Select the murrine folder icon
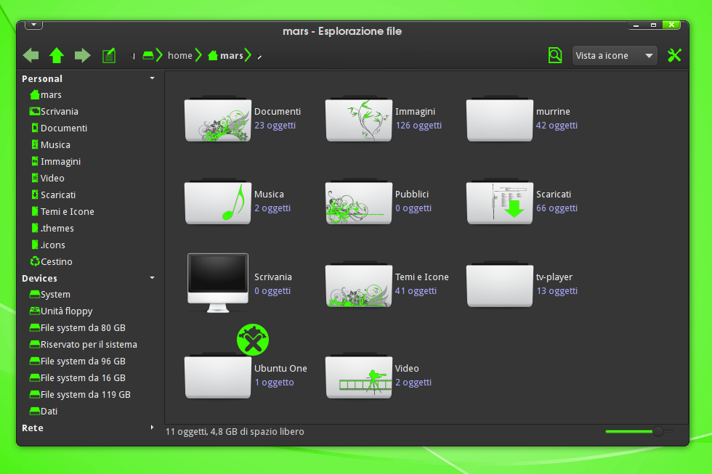 (x=500, y=119)
